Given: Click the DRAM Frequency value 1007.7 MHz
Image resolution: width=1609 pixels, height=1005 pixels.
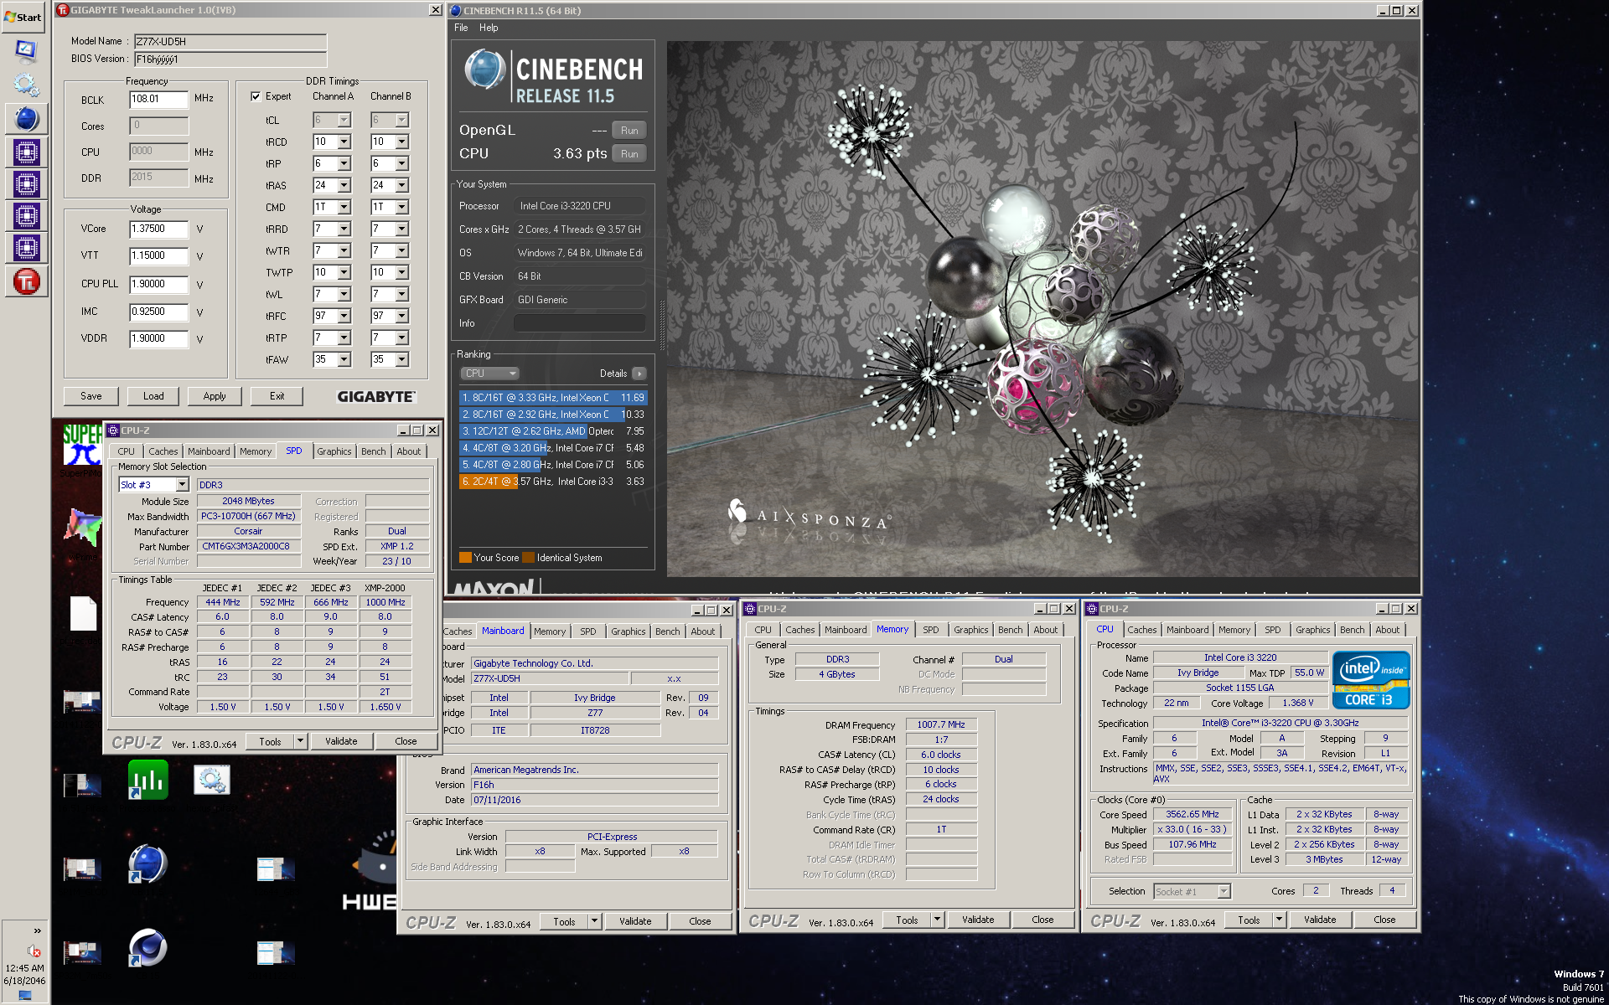Looking at the screenshot, I should coord(940,724).
